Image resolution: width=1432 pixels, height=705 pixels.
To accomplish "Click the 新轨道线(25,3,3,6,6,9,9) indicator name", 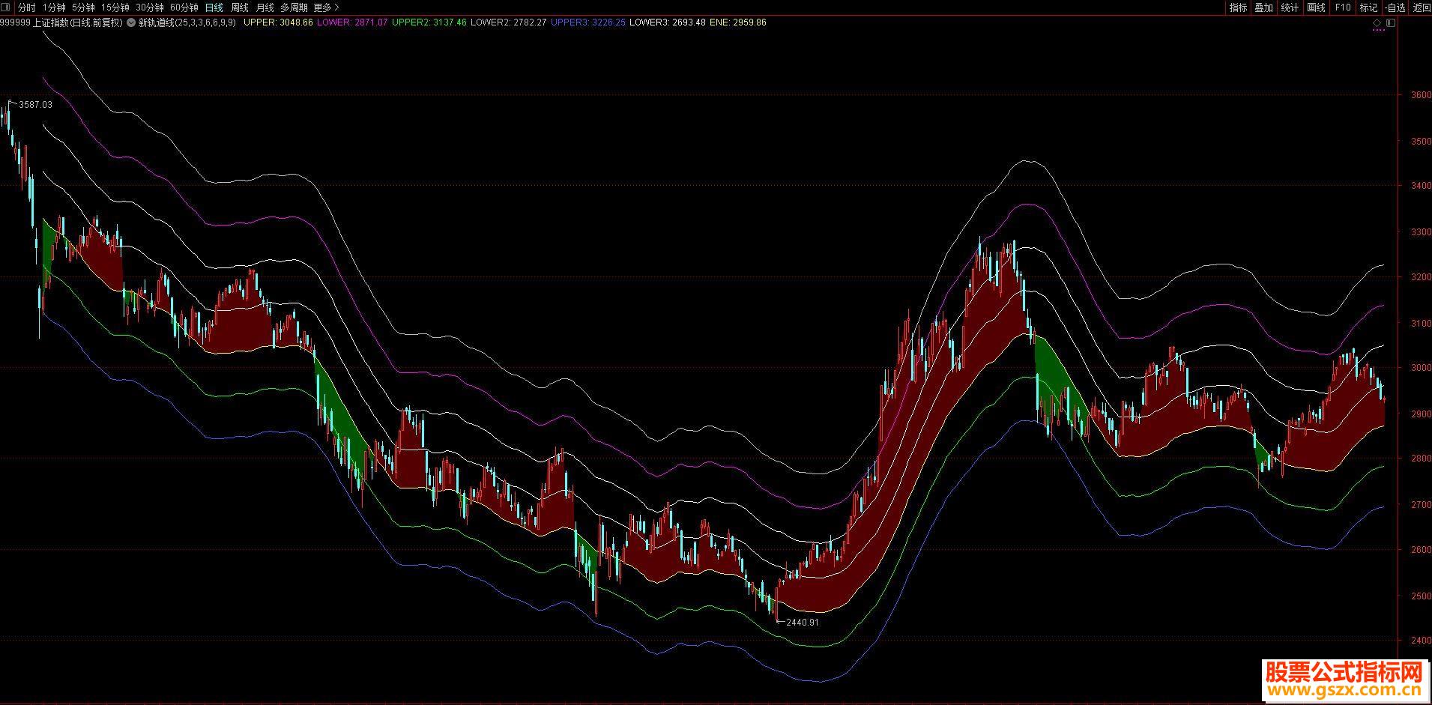I will pos(187,22).
